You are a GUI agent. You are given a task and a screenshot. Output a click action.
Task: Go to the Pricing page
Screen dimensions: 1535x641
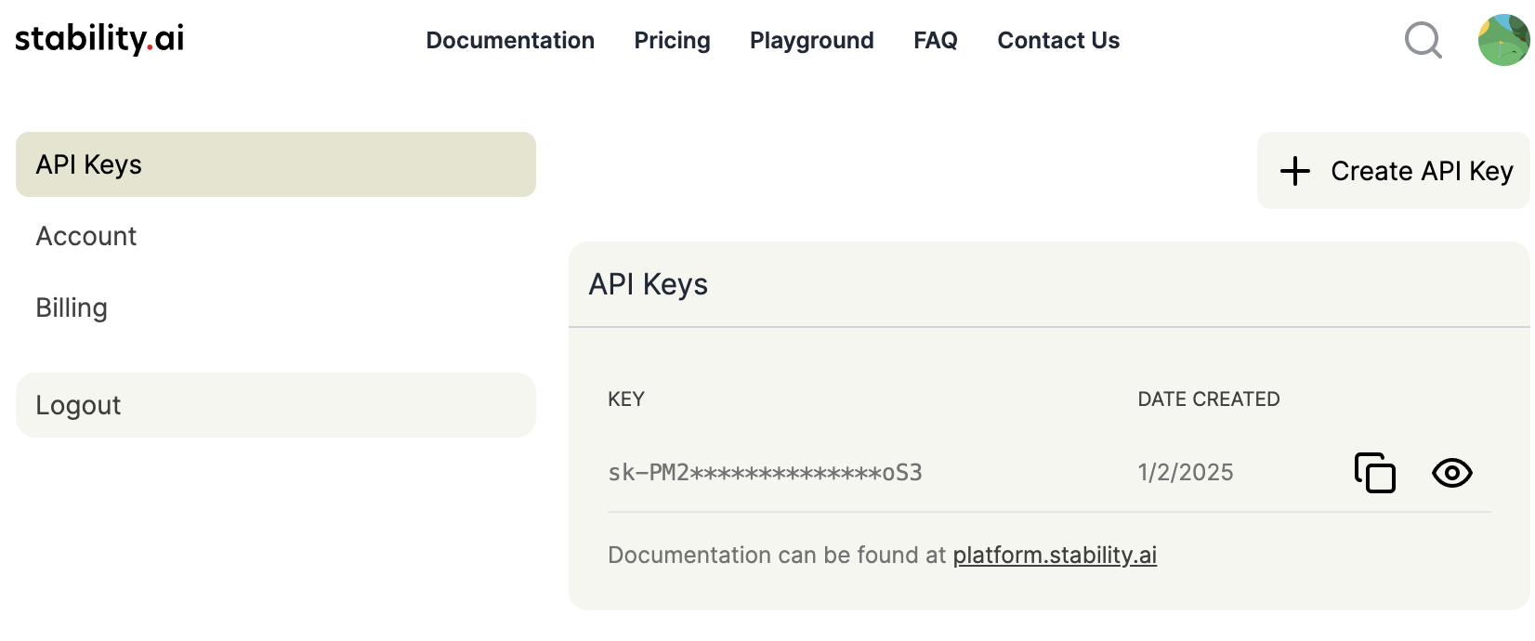(672, 41)
